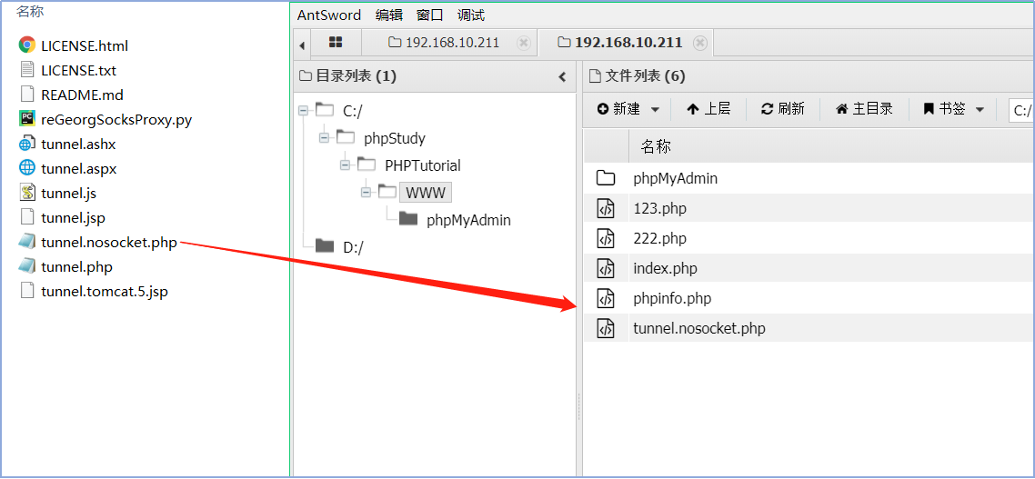Click the folder icon of phpMyAdmin in file list

(606, 178)
